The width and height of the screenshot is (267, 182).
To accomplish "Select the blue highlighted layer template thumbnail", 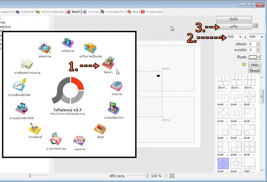I will click(x=223, y=163).
